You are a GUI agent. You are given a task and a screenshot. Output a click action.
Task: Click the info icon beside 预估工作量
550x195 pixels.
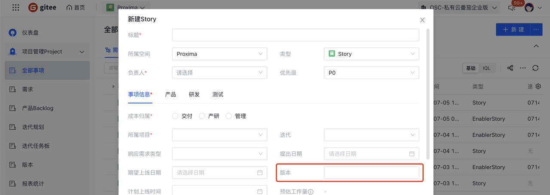click(311, 192)
